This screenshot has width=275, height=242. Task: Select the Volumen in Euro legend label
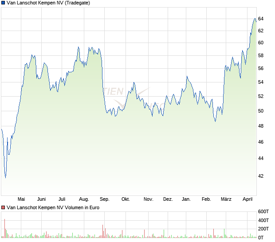click(x=53, y=207)
